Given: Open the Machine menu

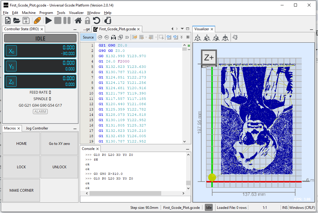Looking at the screenshot, I should coord(29,13).
